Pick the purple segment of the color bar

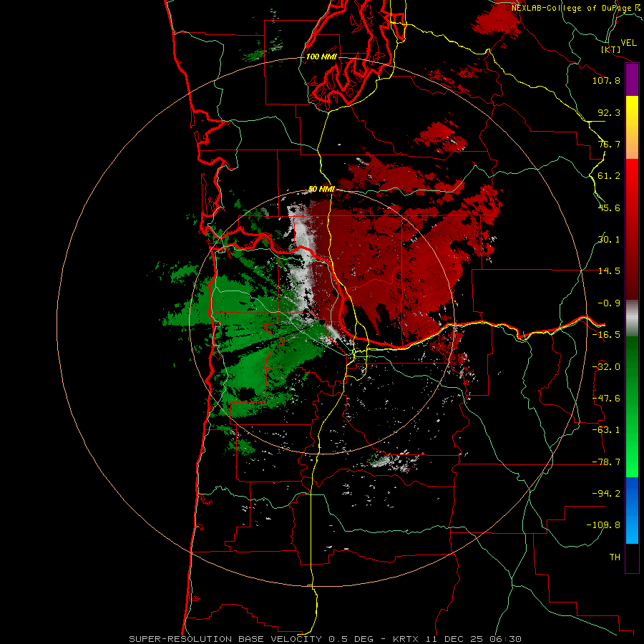click(632, 79)
